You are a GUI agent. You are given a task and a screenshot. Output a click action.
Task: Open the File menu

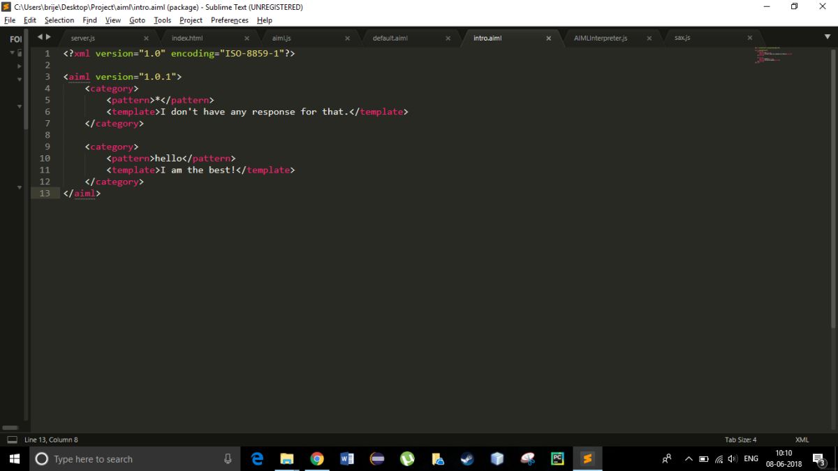10,20
